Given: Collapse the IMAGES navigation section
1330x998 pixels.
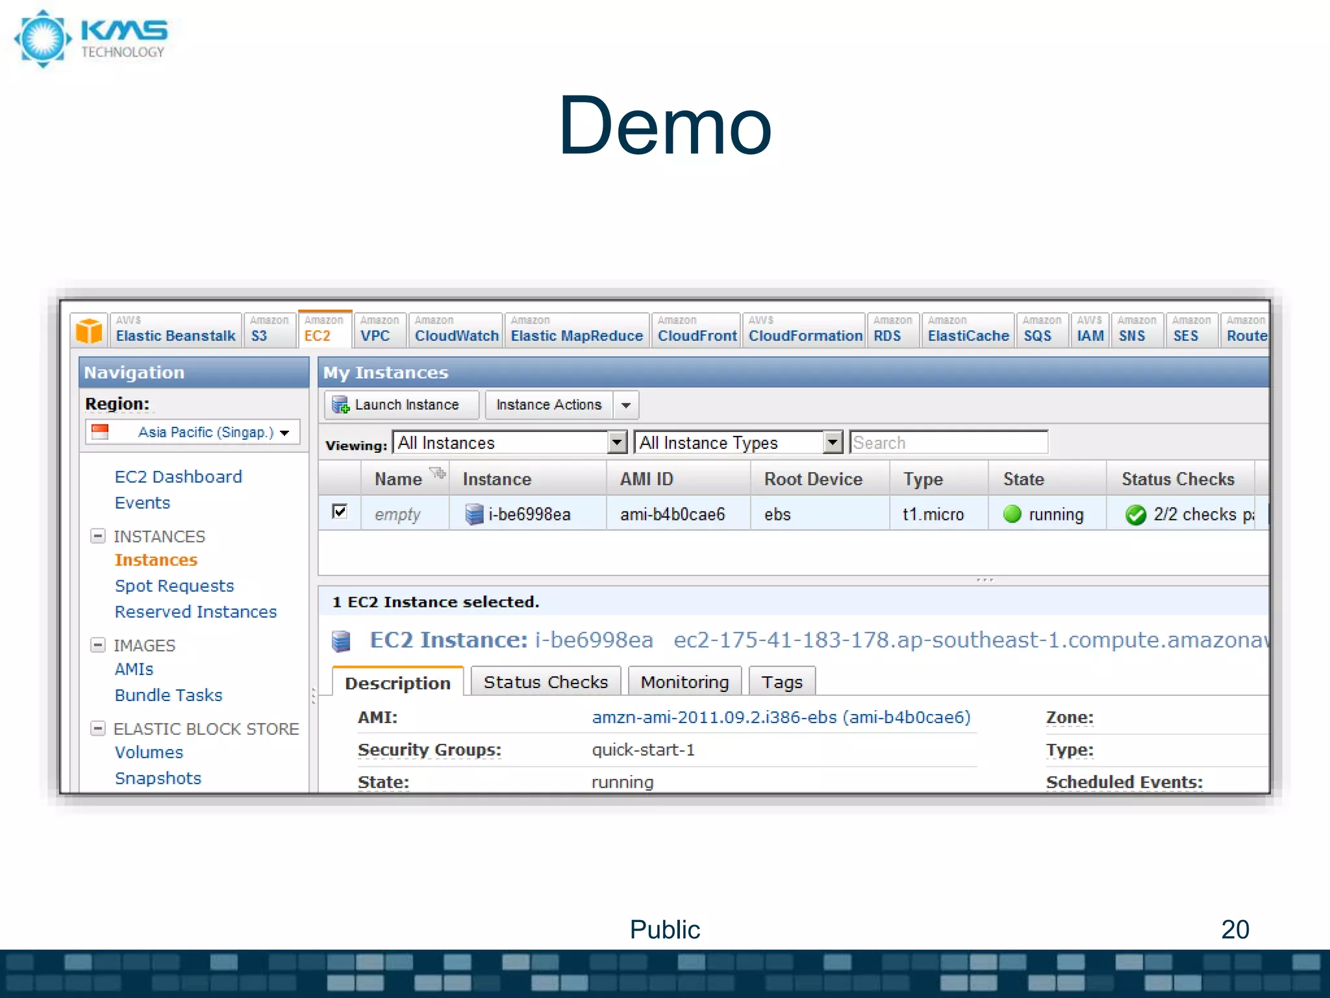Looking at the screenshot, I should coord(97,645).
